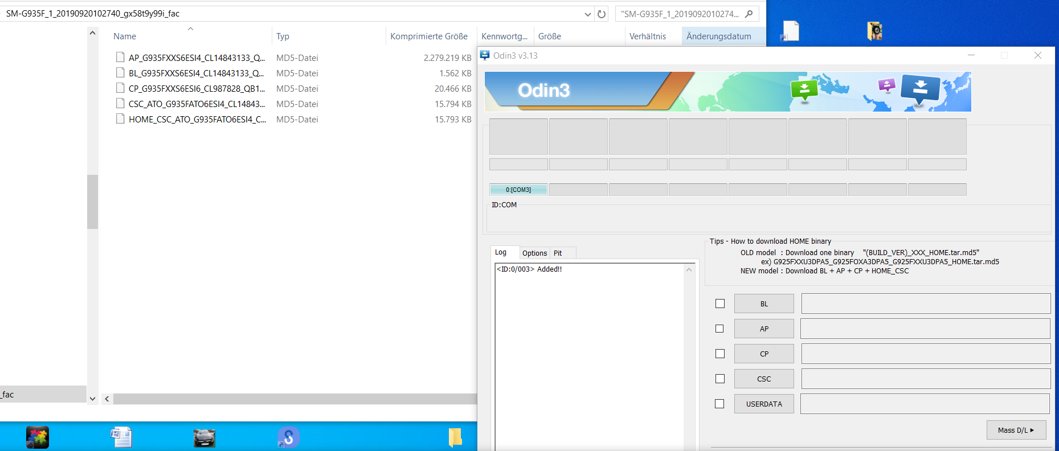
Task: Switch to the Log tab
Action: tap(501, 252)
